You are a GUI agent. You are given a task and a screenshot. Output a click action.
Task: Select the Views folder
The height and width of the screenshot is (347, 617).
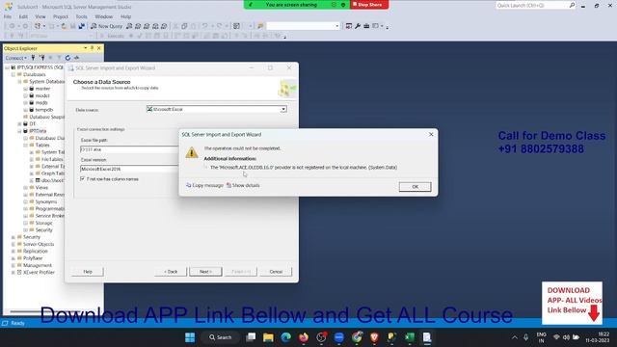(x=41, y=188)
